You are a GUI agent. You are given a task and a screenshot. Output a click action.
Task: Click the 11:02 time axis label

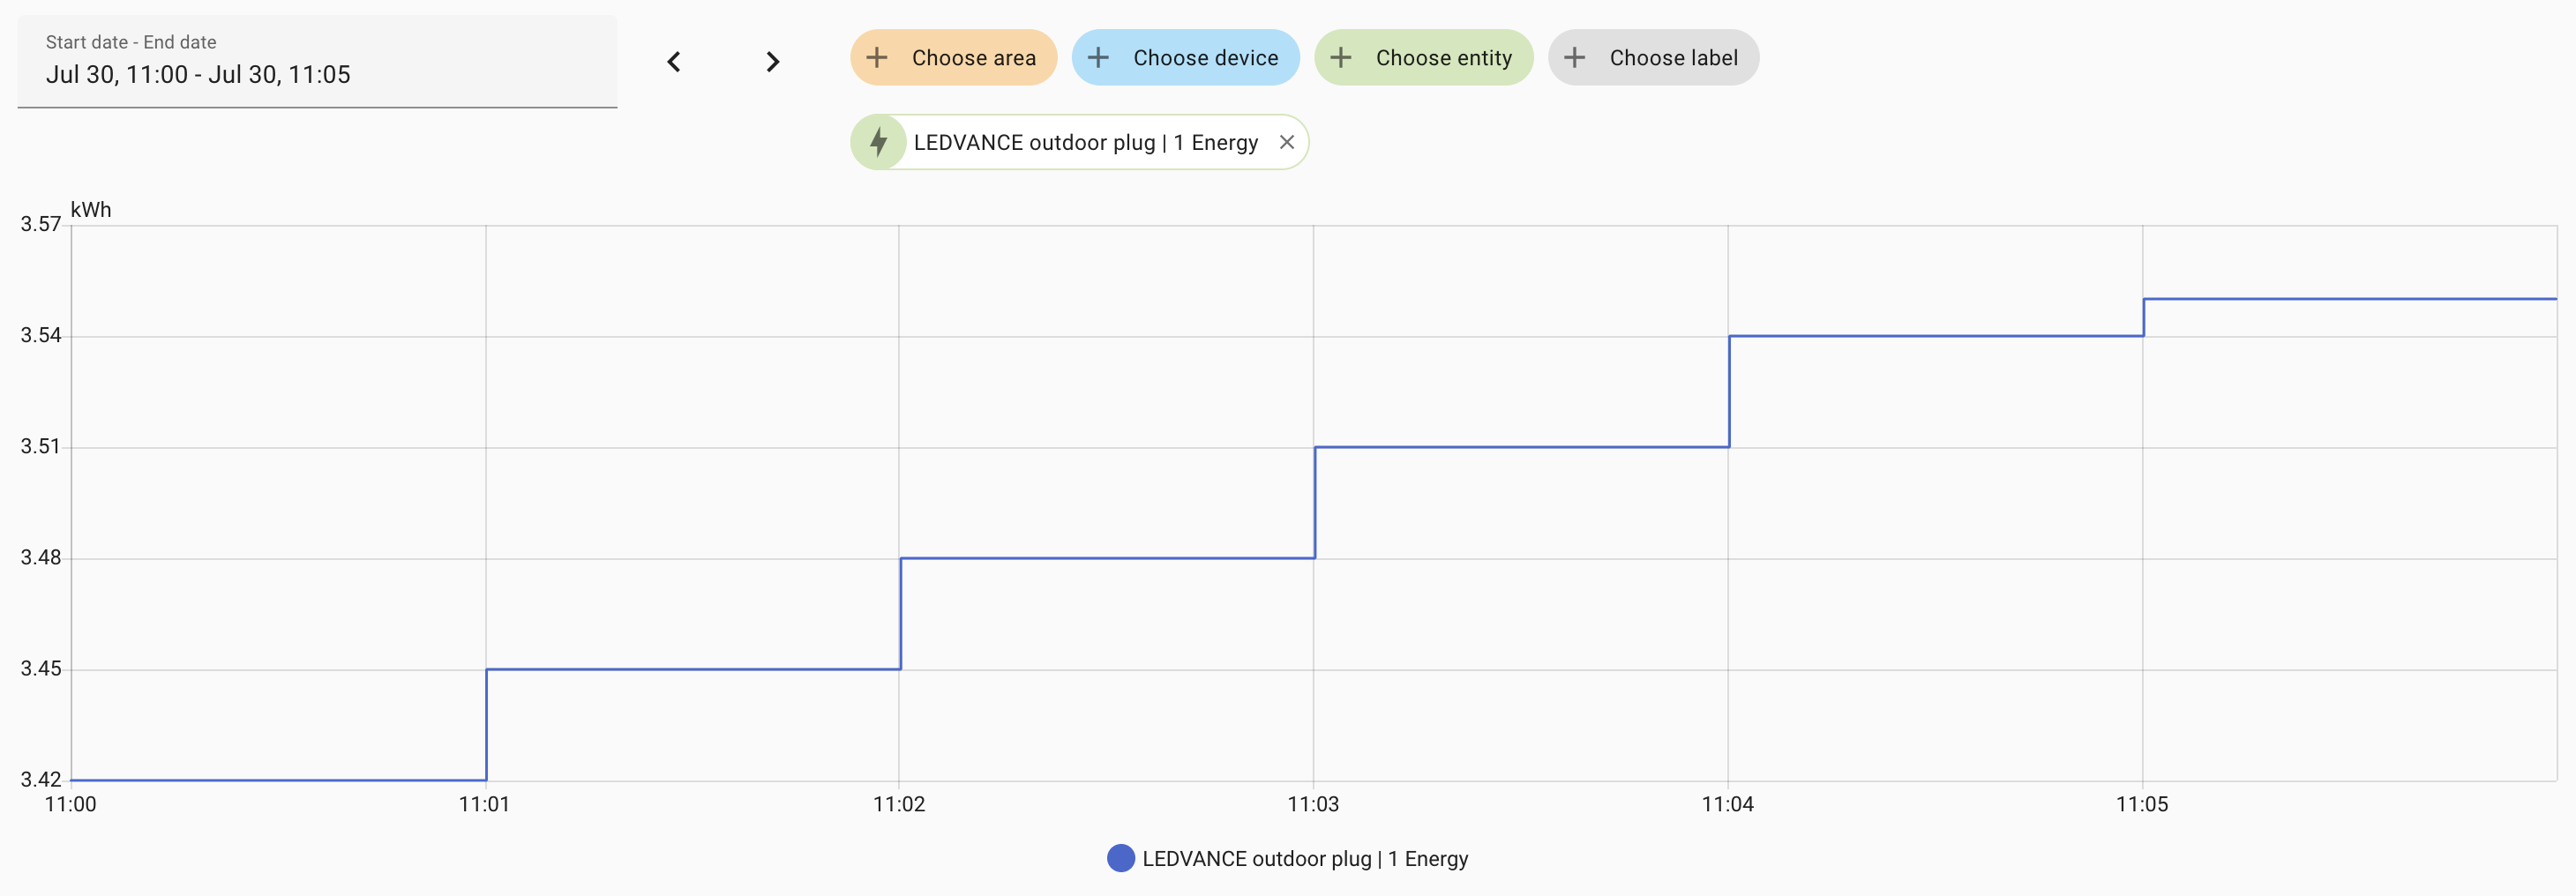[x=899, y=804]
